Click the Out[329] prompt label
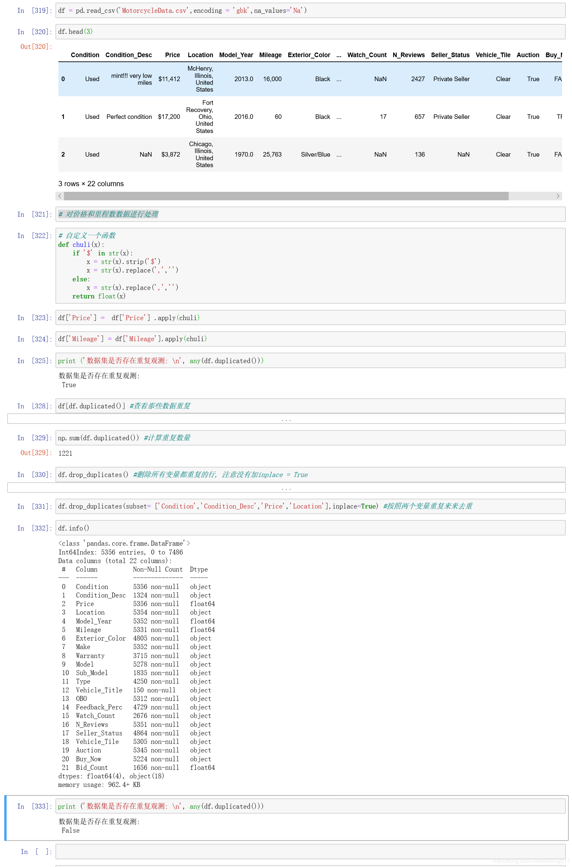Viewport: 572px width, 867px height. tap(36, 453)
